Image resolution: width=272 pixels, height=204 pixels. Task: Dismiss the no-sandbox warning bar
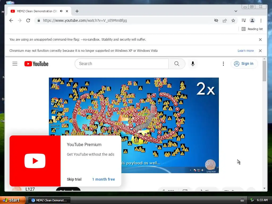(260, 40)
